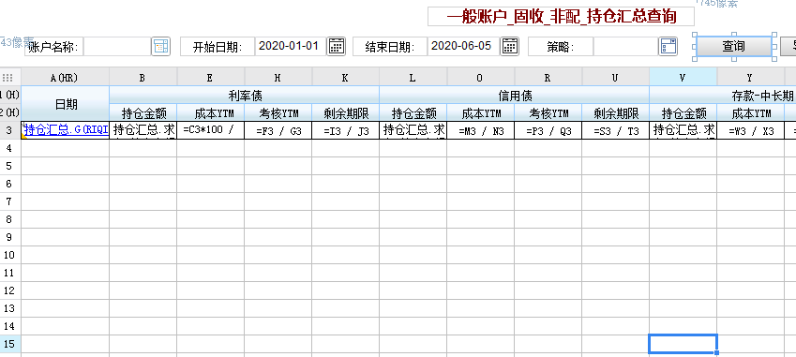796x357 pixels.
Task: Click 成本YTM under 信用债
Action: tap(481, 112)
